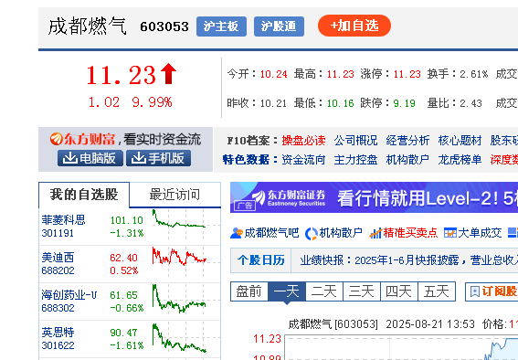Select 二天 chart range tab
518x360 pixels.
click(324, 291)
